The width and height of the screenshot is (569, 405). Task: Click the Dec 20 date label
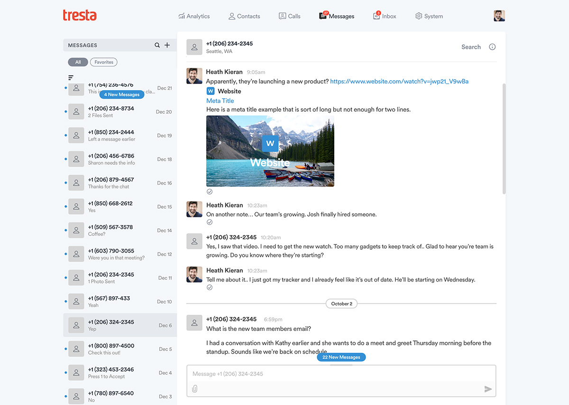[x=164, y=112]
